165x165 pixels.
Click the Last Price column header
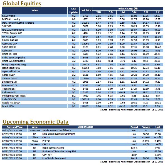click(x=86, y=10)
